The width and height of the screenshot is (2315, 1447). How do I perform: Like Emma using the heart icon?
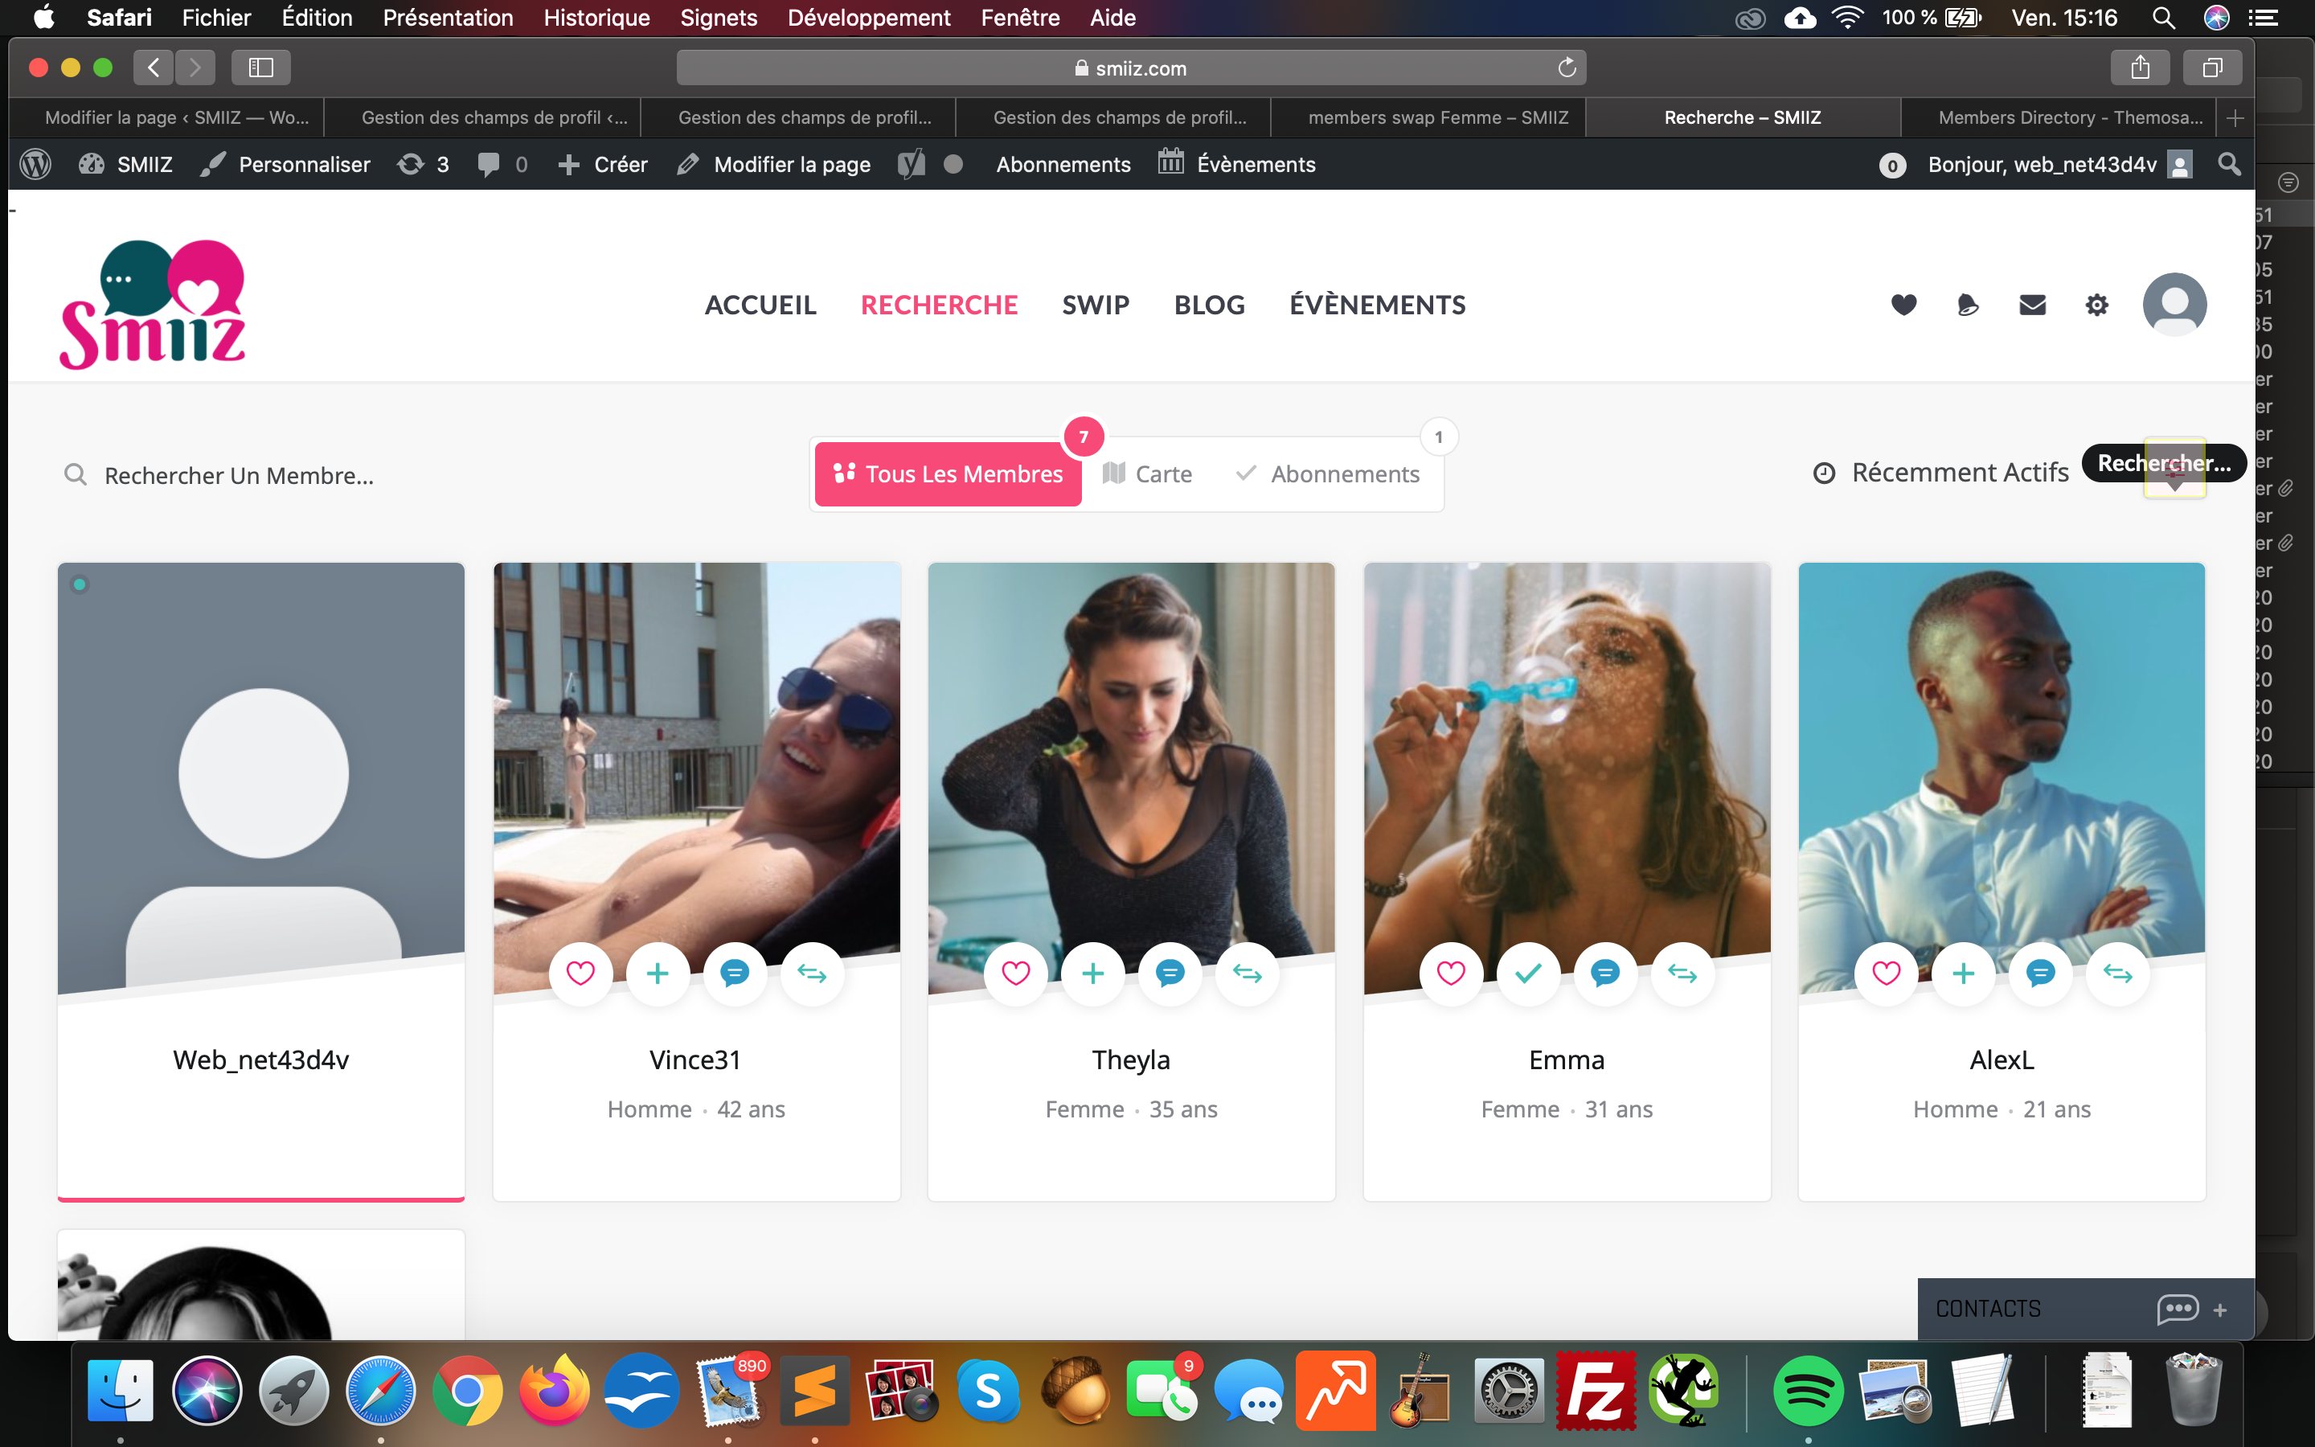(1451, 974)
